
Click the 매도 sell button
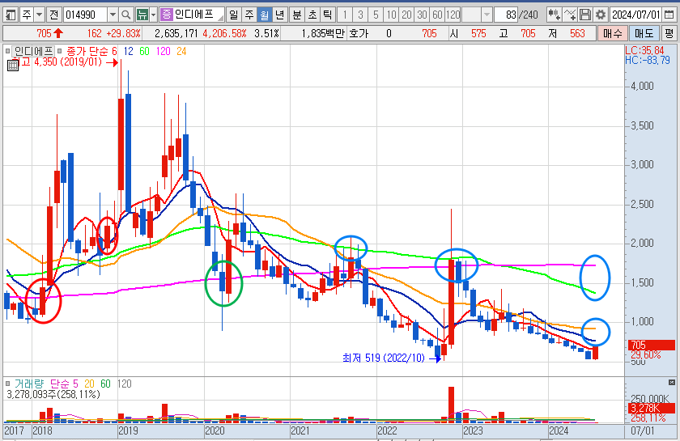click(x=644, y=33)
